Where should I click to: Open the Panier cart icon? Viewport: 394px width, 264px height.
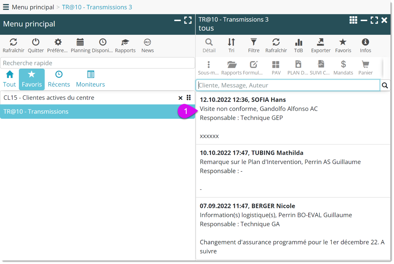point(365,65)
